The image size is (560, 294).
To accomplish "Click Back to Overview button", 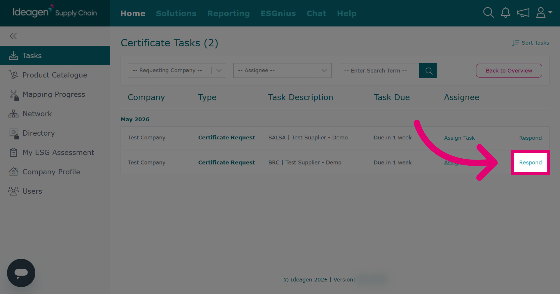I will 509,71.
